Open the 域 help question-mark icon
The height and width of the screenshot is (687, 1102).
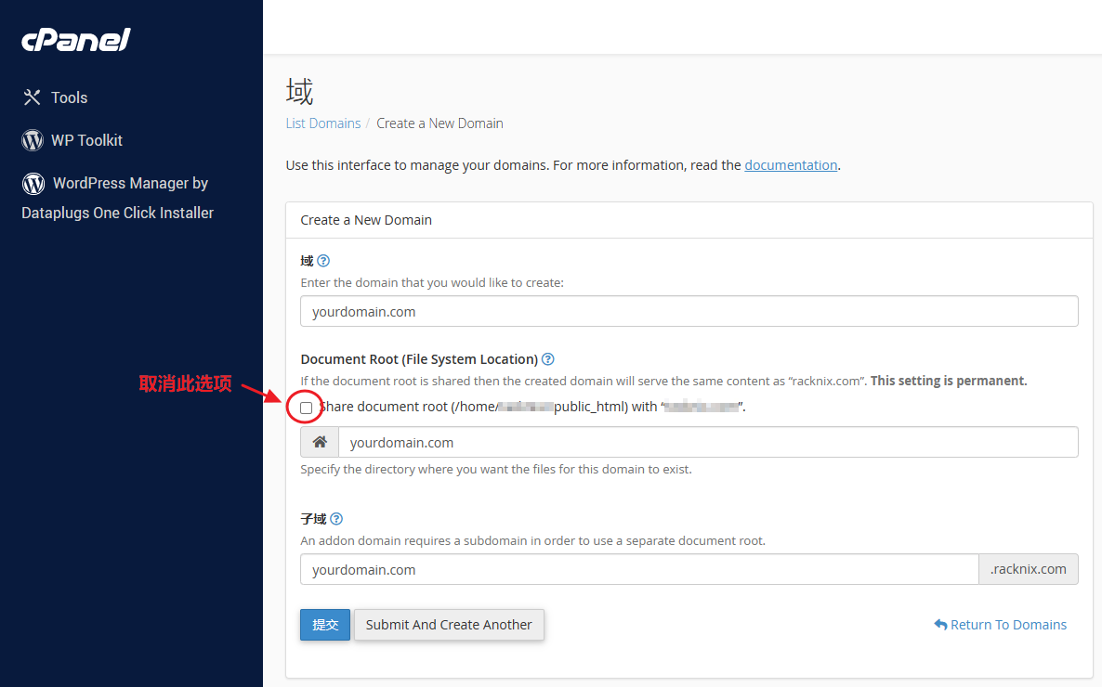click(322, 261)
